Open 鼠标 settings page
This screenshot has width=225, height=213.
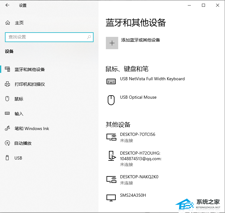pos(19,99)
